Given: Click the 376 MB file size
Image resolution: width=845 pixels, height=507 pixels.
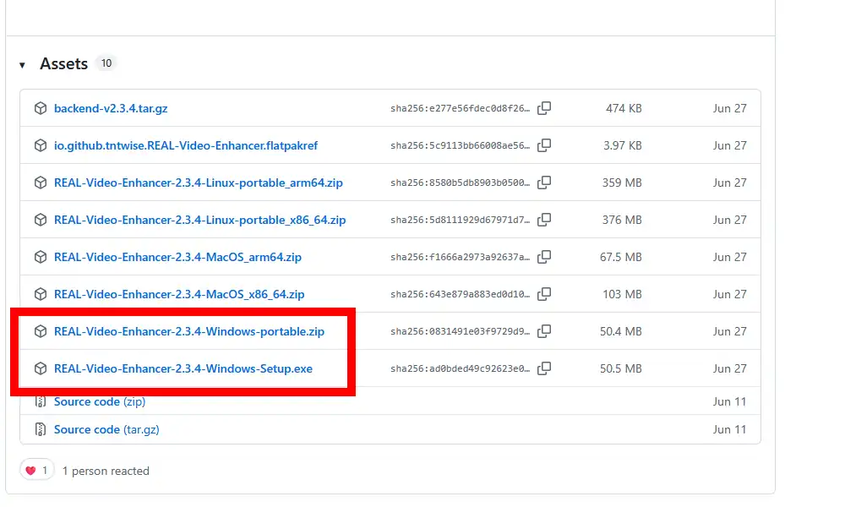Looking at the screenshot, I should tap(622, 220).
